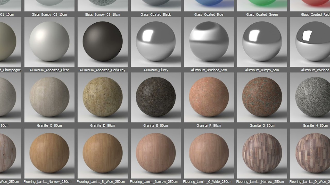Viewport: 330px width, 185px height.
Task: Pick the dark Granite_E_80cm thumbnail
Action: (156, 97)
